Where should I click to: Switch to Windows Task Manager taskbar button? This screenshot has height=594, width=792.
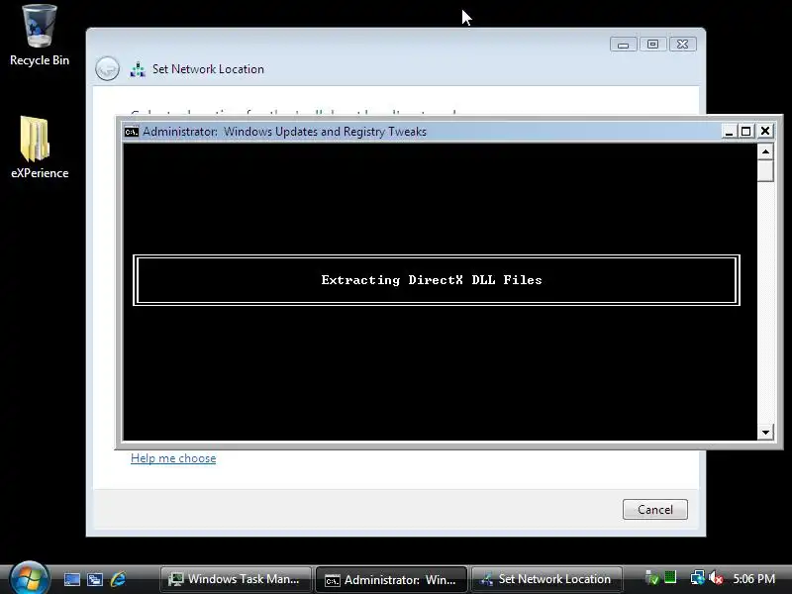(x=236, y=579)
